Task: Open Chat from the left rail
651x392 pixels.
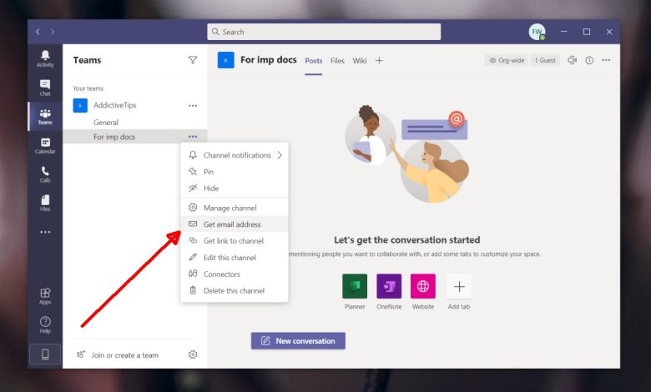Action: (45, 88)
